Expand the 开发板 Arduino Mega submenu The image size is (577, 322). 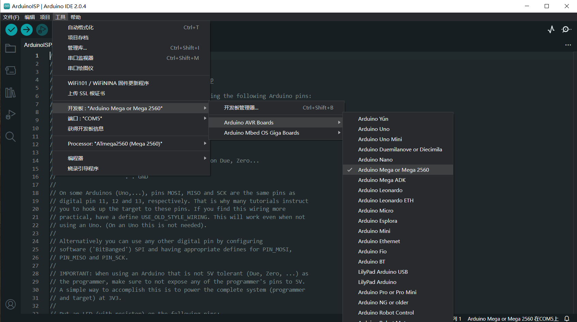(x=131, y=108)
